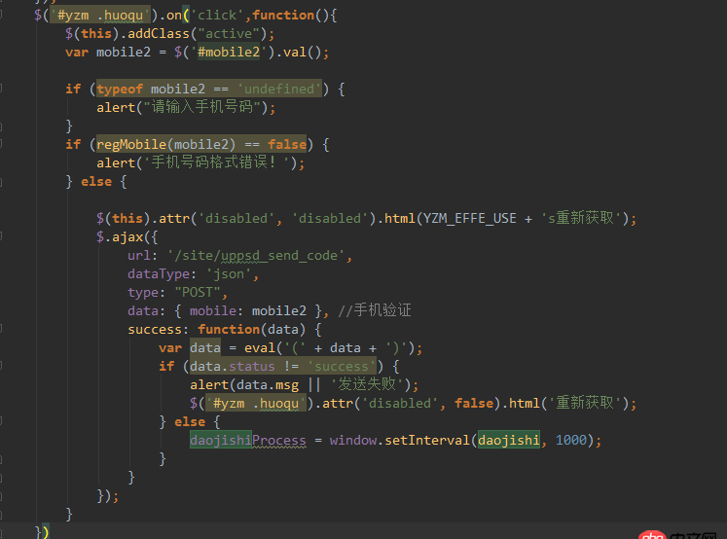Image resolution: width=727 pixels, height=539 pixels.
Task: Select the '/site/uppsd_send_code' URL string
Action: [256, 255]
